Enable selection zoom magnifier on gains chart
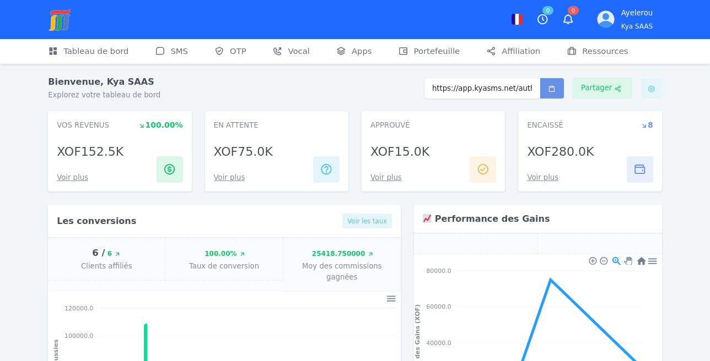The image size is (710, 361). (616, 261)
